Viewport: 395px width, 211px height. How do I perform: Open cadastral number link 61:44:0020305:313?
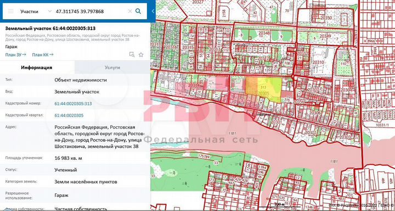[x=73, y=104]
